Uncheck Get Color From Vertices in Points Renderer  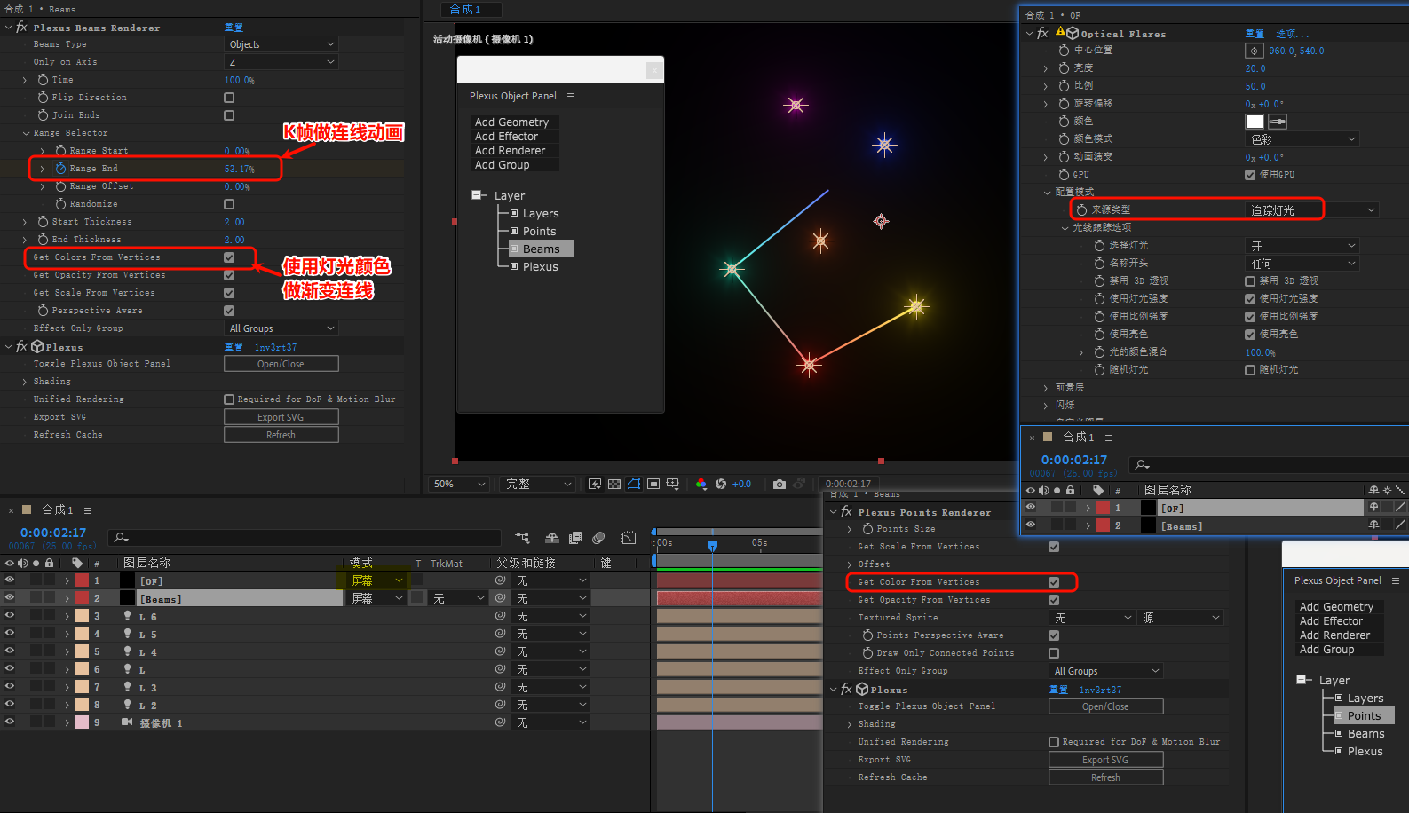(1054, 582)
